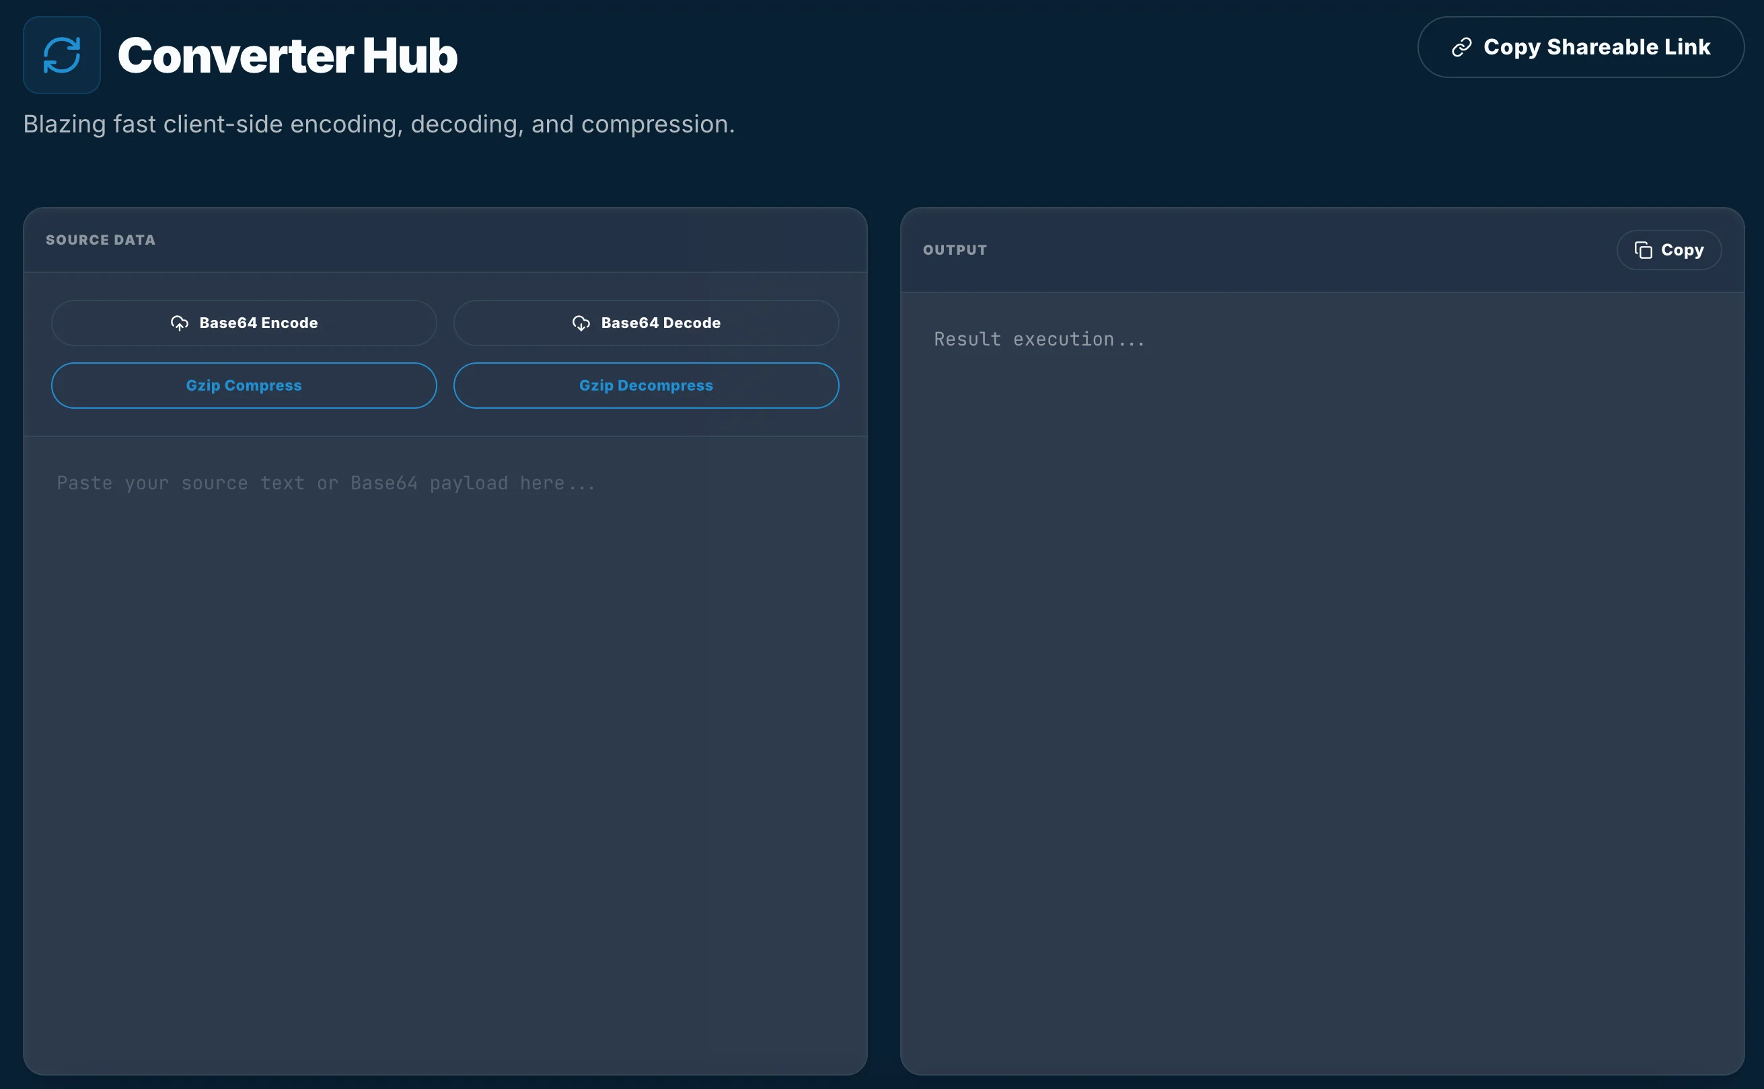Trigger Gzip Decompress conversion
The image size is (1764, 1089).
[x=646, y=385]
